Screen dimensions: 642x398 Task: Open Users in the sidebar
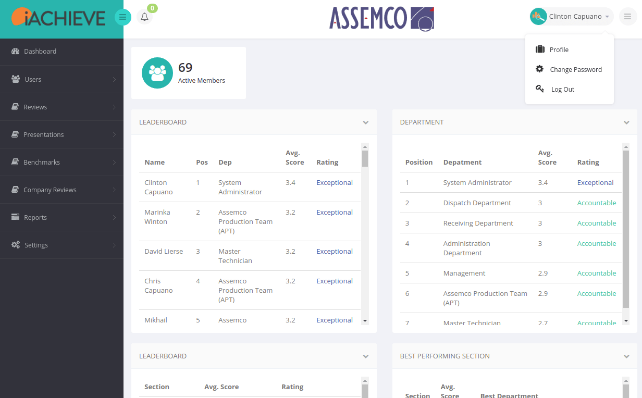pyautogui.click(x=61, y=79)
